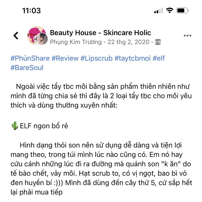The height and width of the screenshot is (202, 202).
Task: Open the #BareSoul hashtag
Action: click(x=27, y=68)
